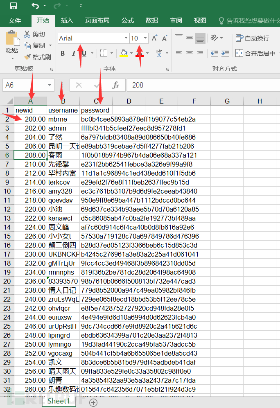Expand the Name Box dropdown arrow

click(x=50, y=85)
